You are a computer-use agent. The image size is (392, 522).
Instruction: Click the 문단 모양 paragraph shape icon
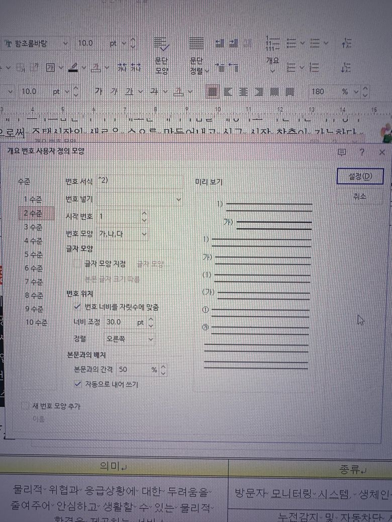(x=161, y=65)
